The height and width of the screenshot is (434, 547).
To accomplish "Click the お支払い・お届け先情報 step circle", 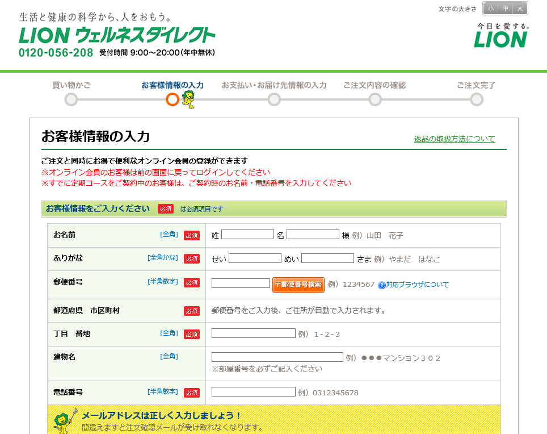I will pos(274,99).
